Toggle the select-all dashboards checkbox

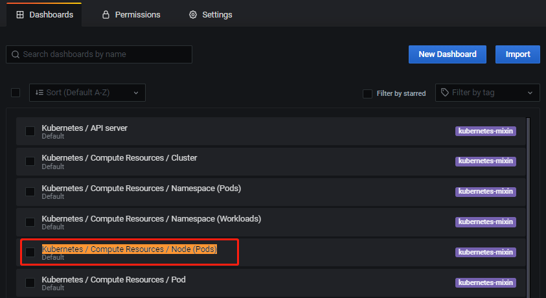tap(16, 93)
